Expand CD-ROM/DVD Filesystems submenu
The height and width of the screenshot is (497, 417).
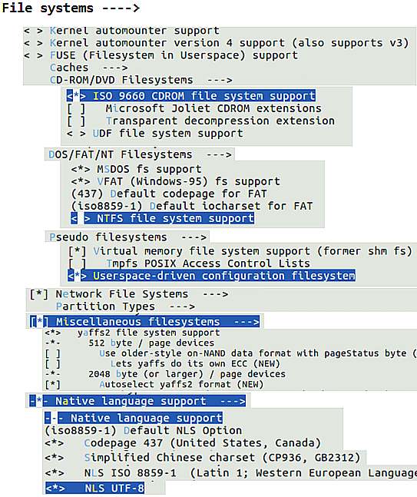pos(141,80)
